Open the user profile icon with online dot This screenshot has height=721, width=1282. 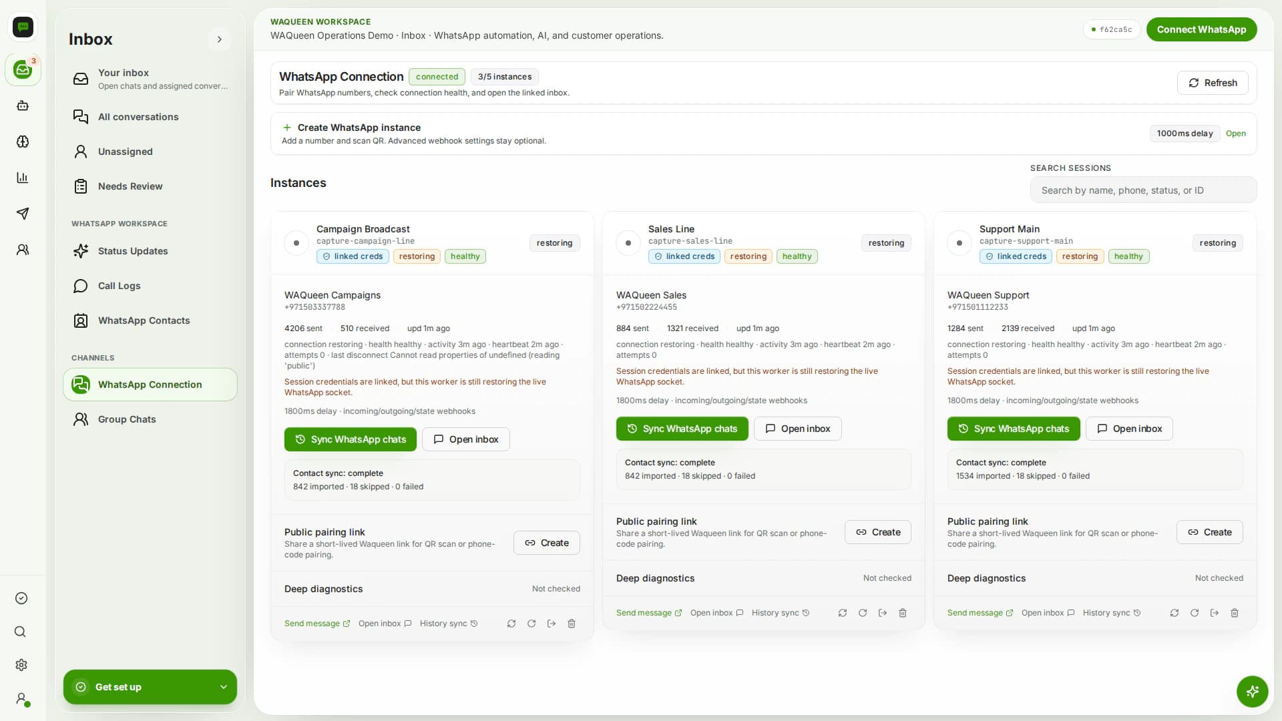(x=22, y=699)
